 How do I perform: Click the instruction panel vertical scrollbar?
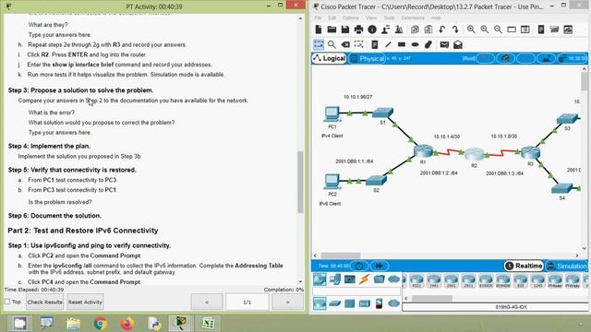pyautogui.click(x=300, y=182)
